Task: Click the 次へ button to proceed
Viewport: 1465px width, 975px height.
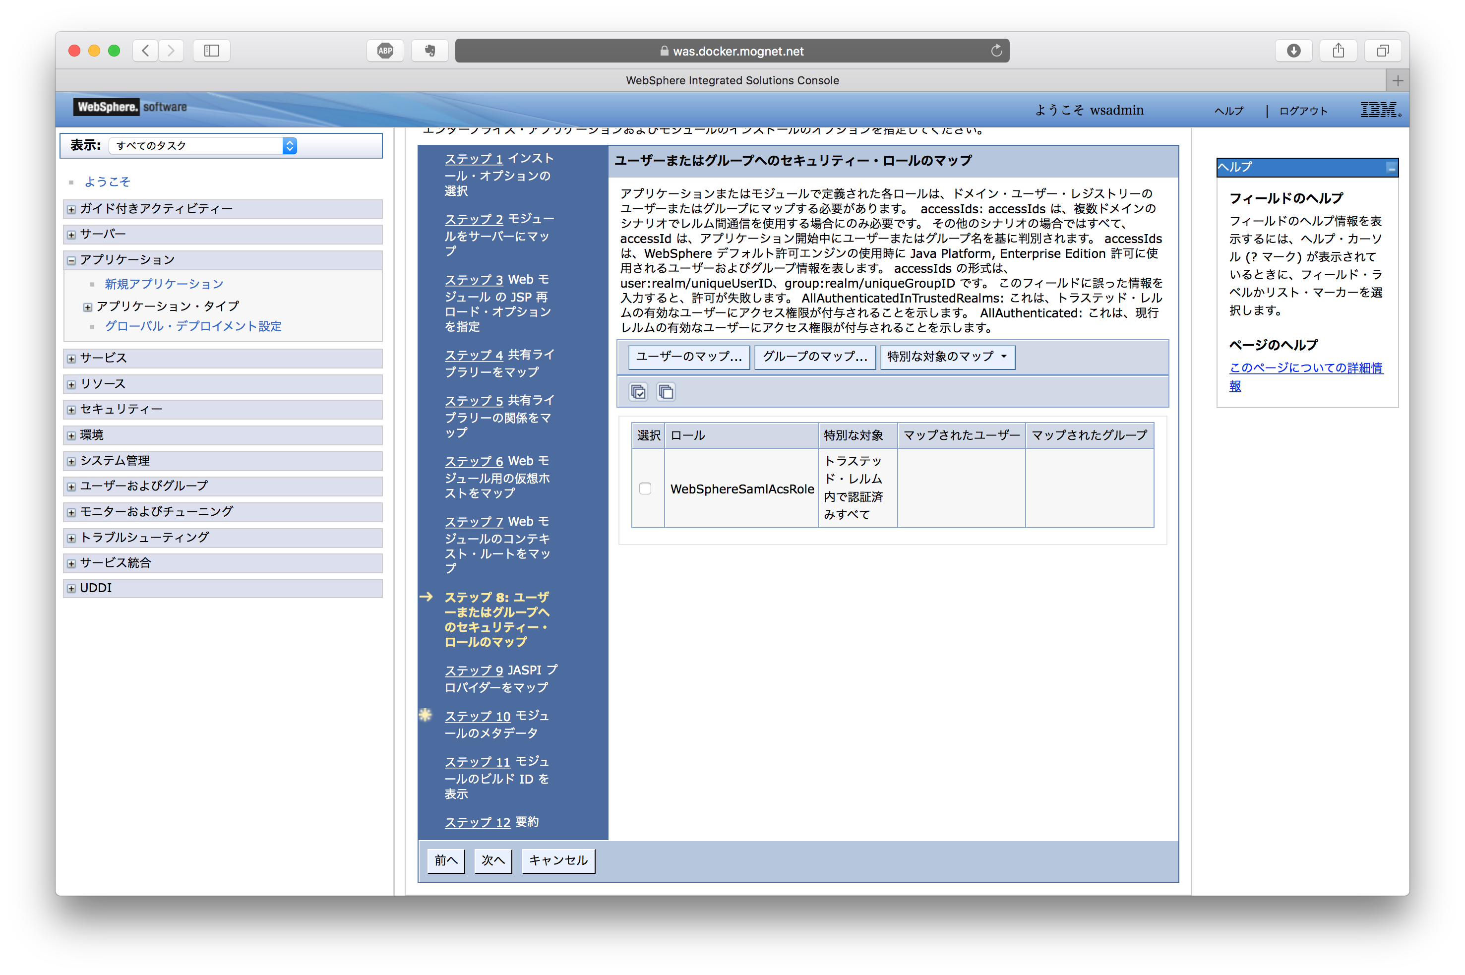Action: [492, 860]
